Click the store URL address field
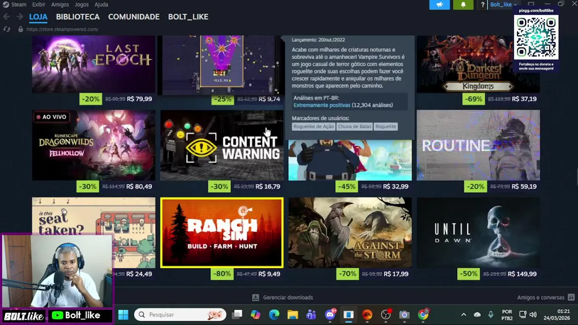 (x=62, y=29)
